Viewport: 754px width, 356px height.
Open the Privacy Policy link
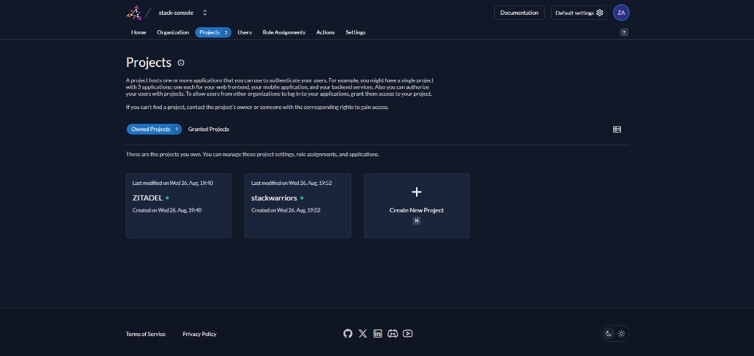coord(200,334)
